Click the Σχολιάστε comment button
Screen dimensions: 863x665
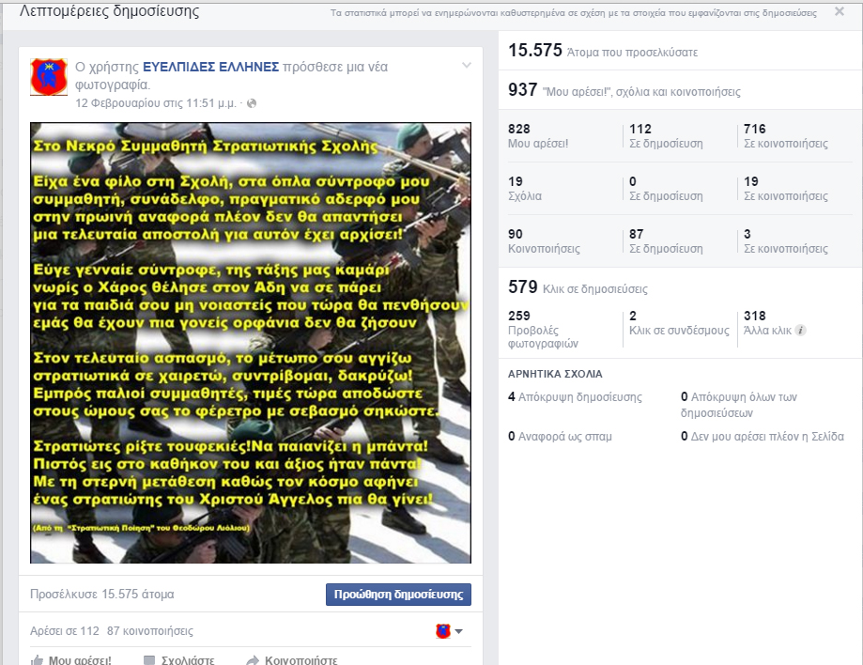(178, 659)
